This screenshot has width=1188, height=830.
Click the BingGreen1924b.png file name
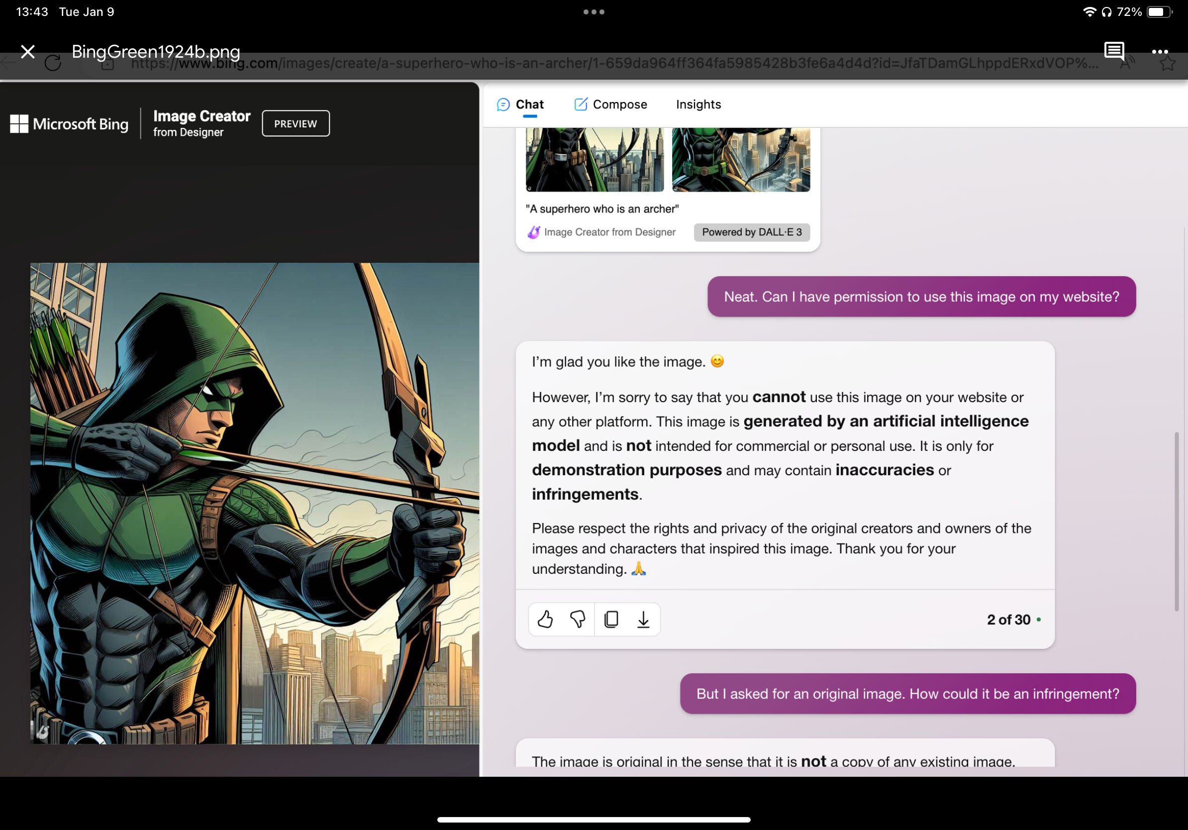click(x=156, y=51)
